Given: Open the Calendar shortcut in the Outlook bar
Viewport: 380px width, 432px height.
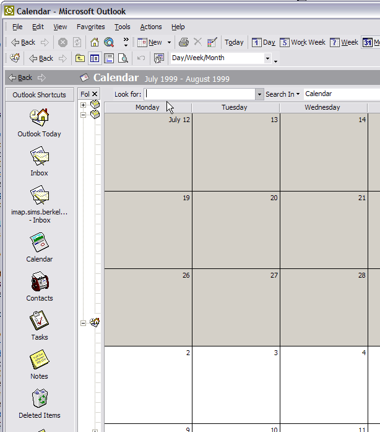Looking at the screenshot, I should 40,248.
